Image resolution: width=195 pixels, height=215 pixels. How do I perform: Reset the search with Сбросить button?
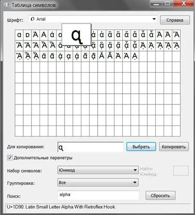[x=160, y=196]
